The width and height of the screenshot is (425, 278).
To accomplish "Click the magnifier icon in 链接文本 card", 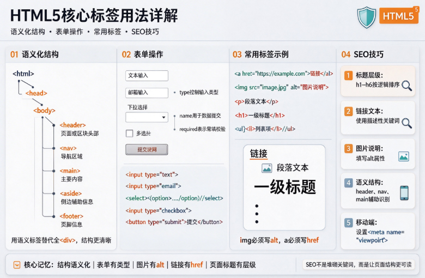I will pos(406,123).
